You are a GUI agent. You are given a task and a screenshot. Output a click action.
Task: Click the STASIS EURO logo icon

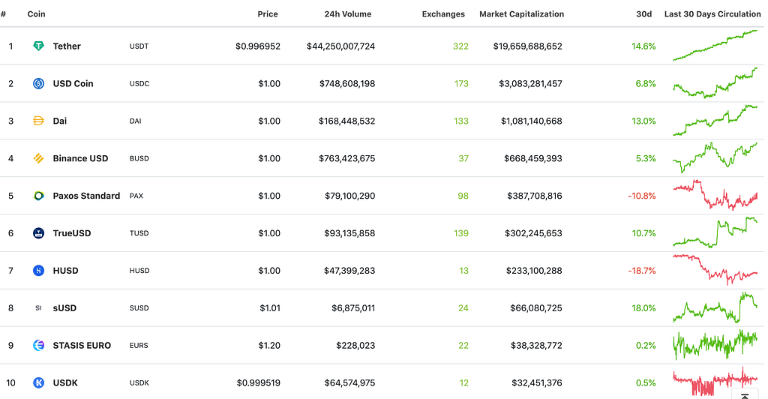tap(39, 346)
